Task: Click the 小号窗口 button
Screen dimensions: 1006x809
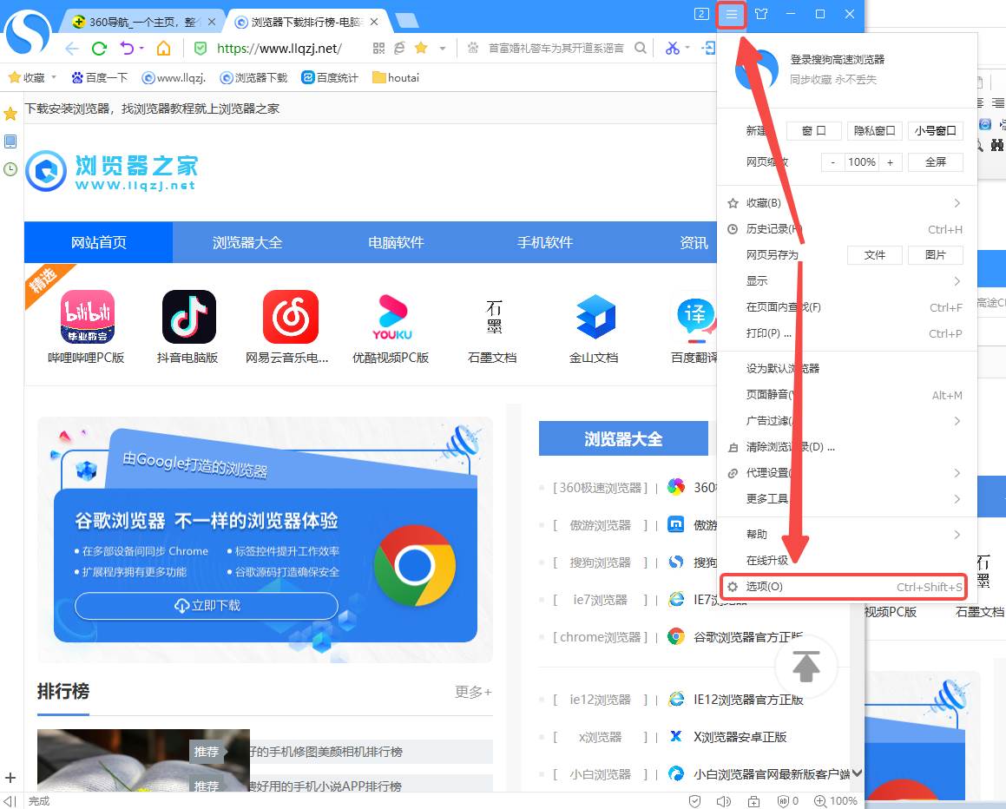Action: [936, 130]
